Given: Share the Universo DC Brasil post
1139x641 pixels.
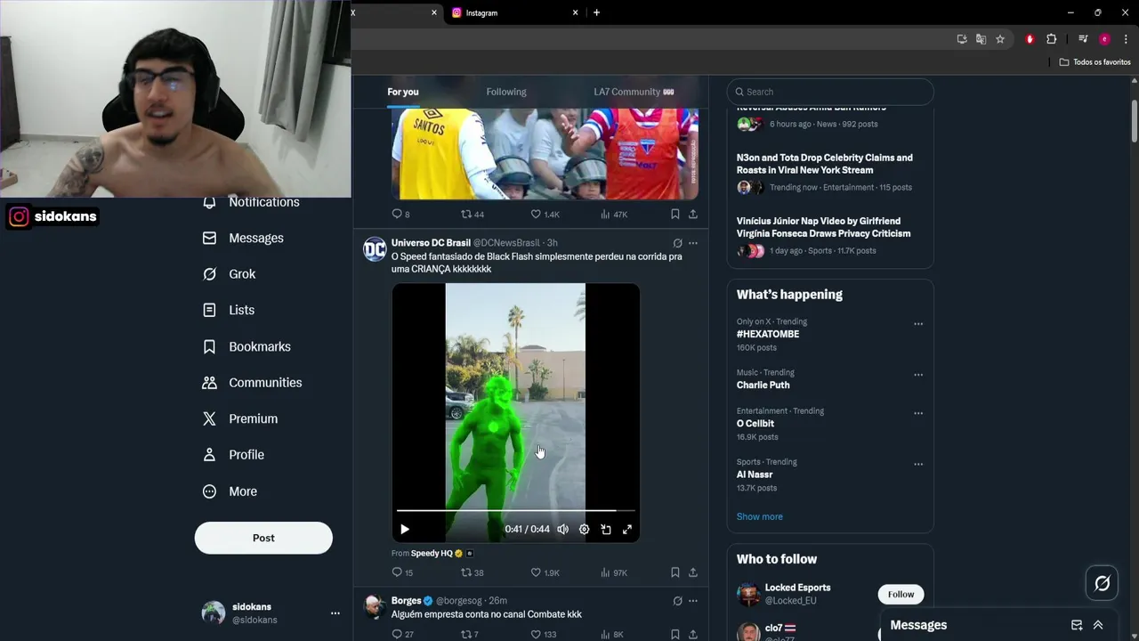Looking at the screenshot, I should 693,572.
